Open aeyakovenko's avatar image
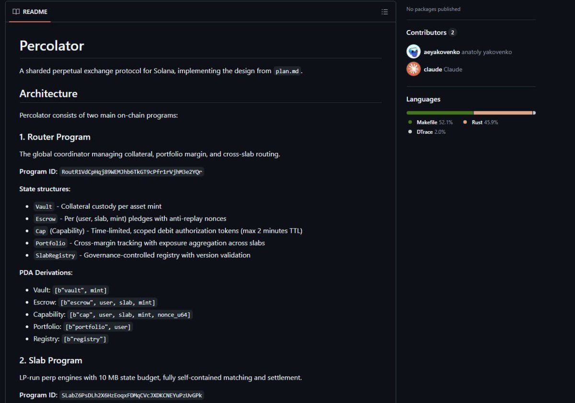The image size is (575, 403). tap(414, 52)
